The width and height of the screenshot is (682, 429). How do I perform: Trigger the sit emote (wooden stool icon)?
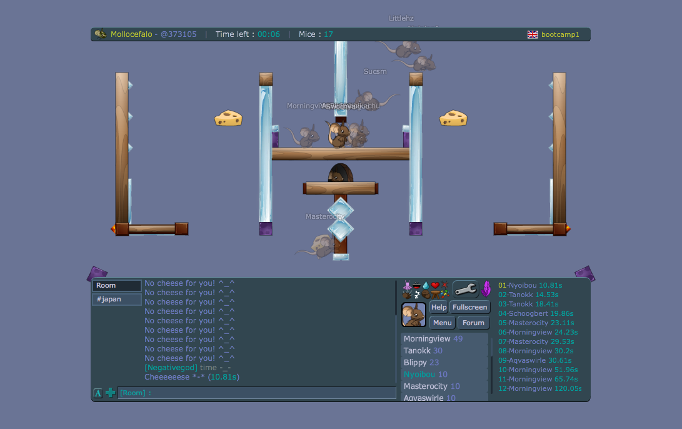pos(435,295)
